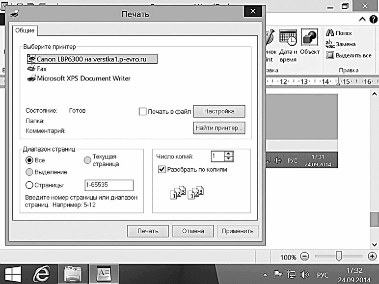Screen dimensions: 379x284
Task: Uncheck Collate copies (Разобрать по копиям)
Action: tap(162, 170)
